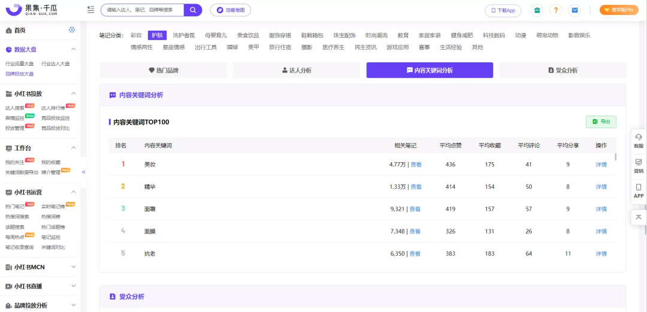Collapse sidebar with double-arrow handle
647x312 pixels.
84,172
